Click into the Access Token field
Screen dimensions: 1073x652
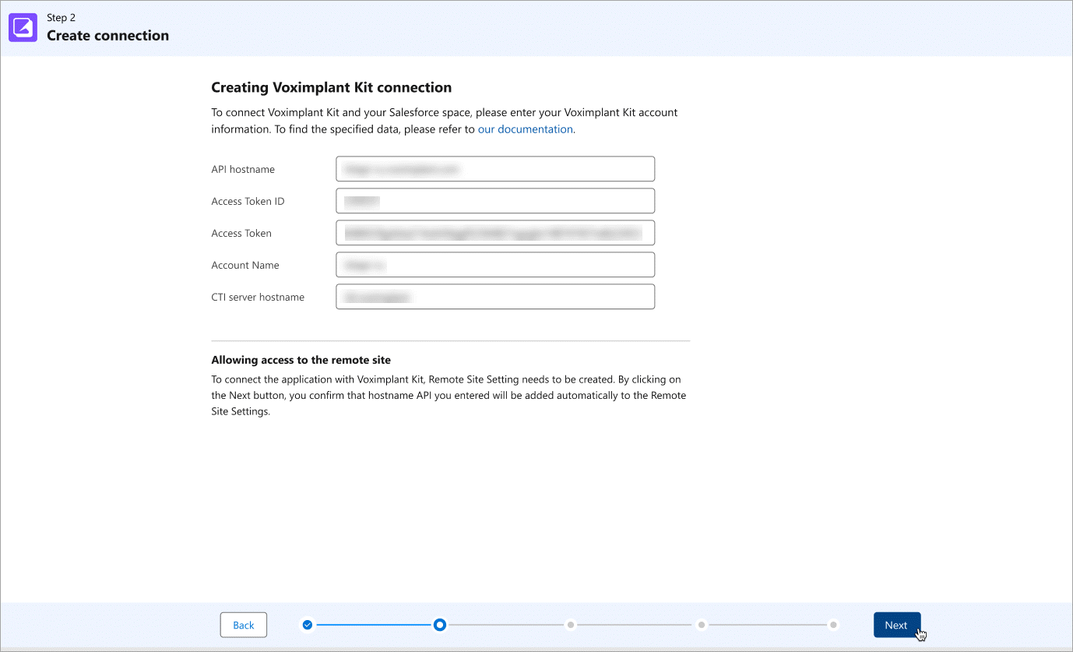(x=495, y=233)
